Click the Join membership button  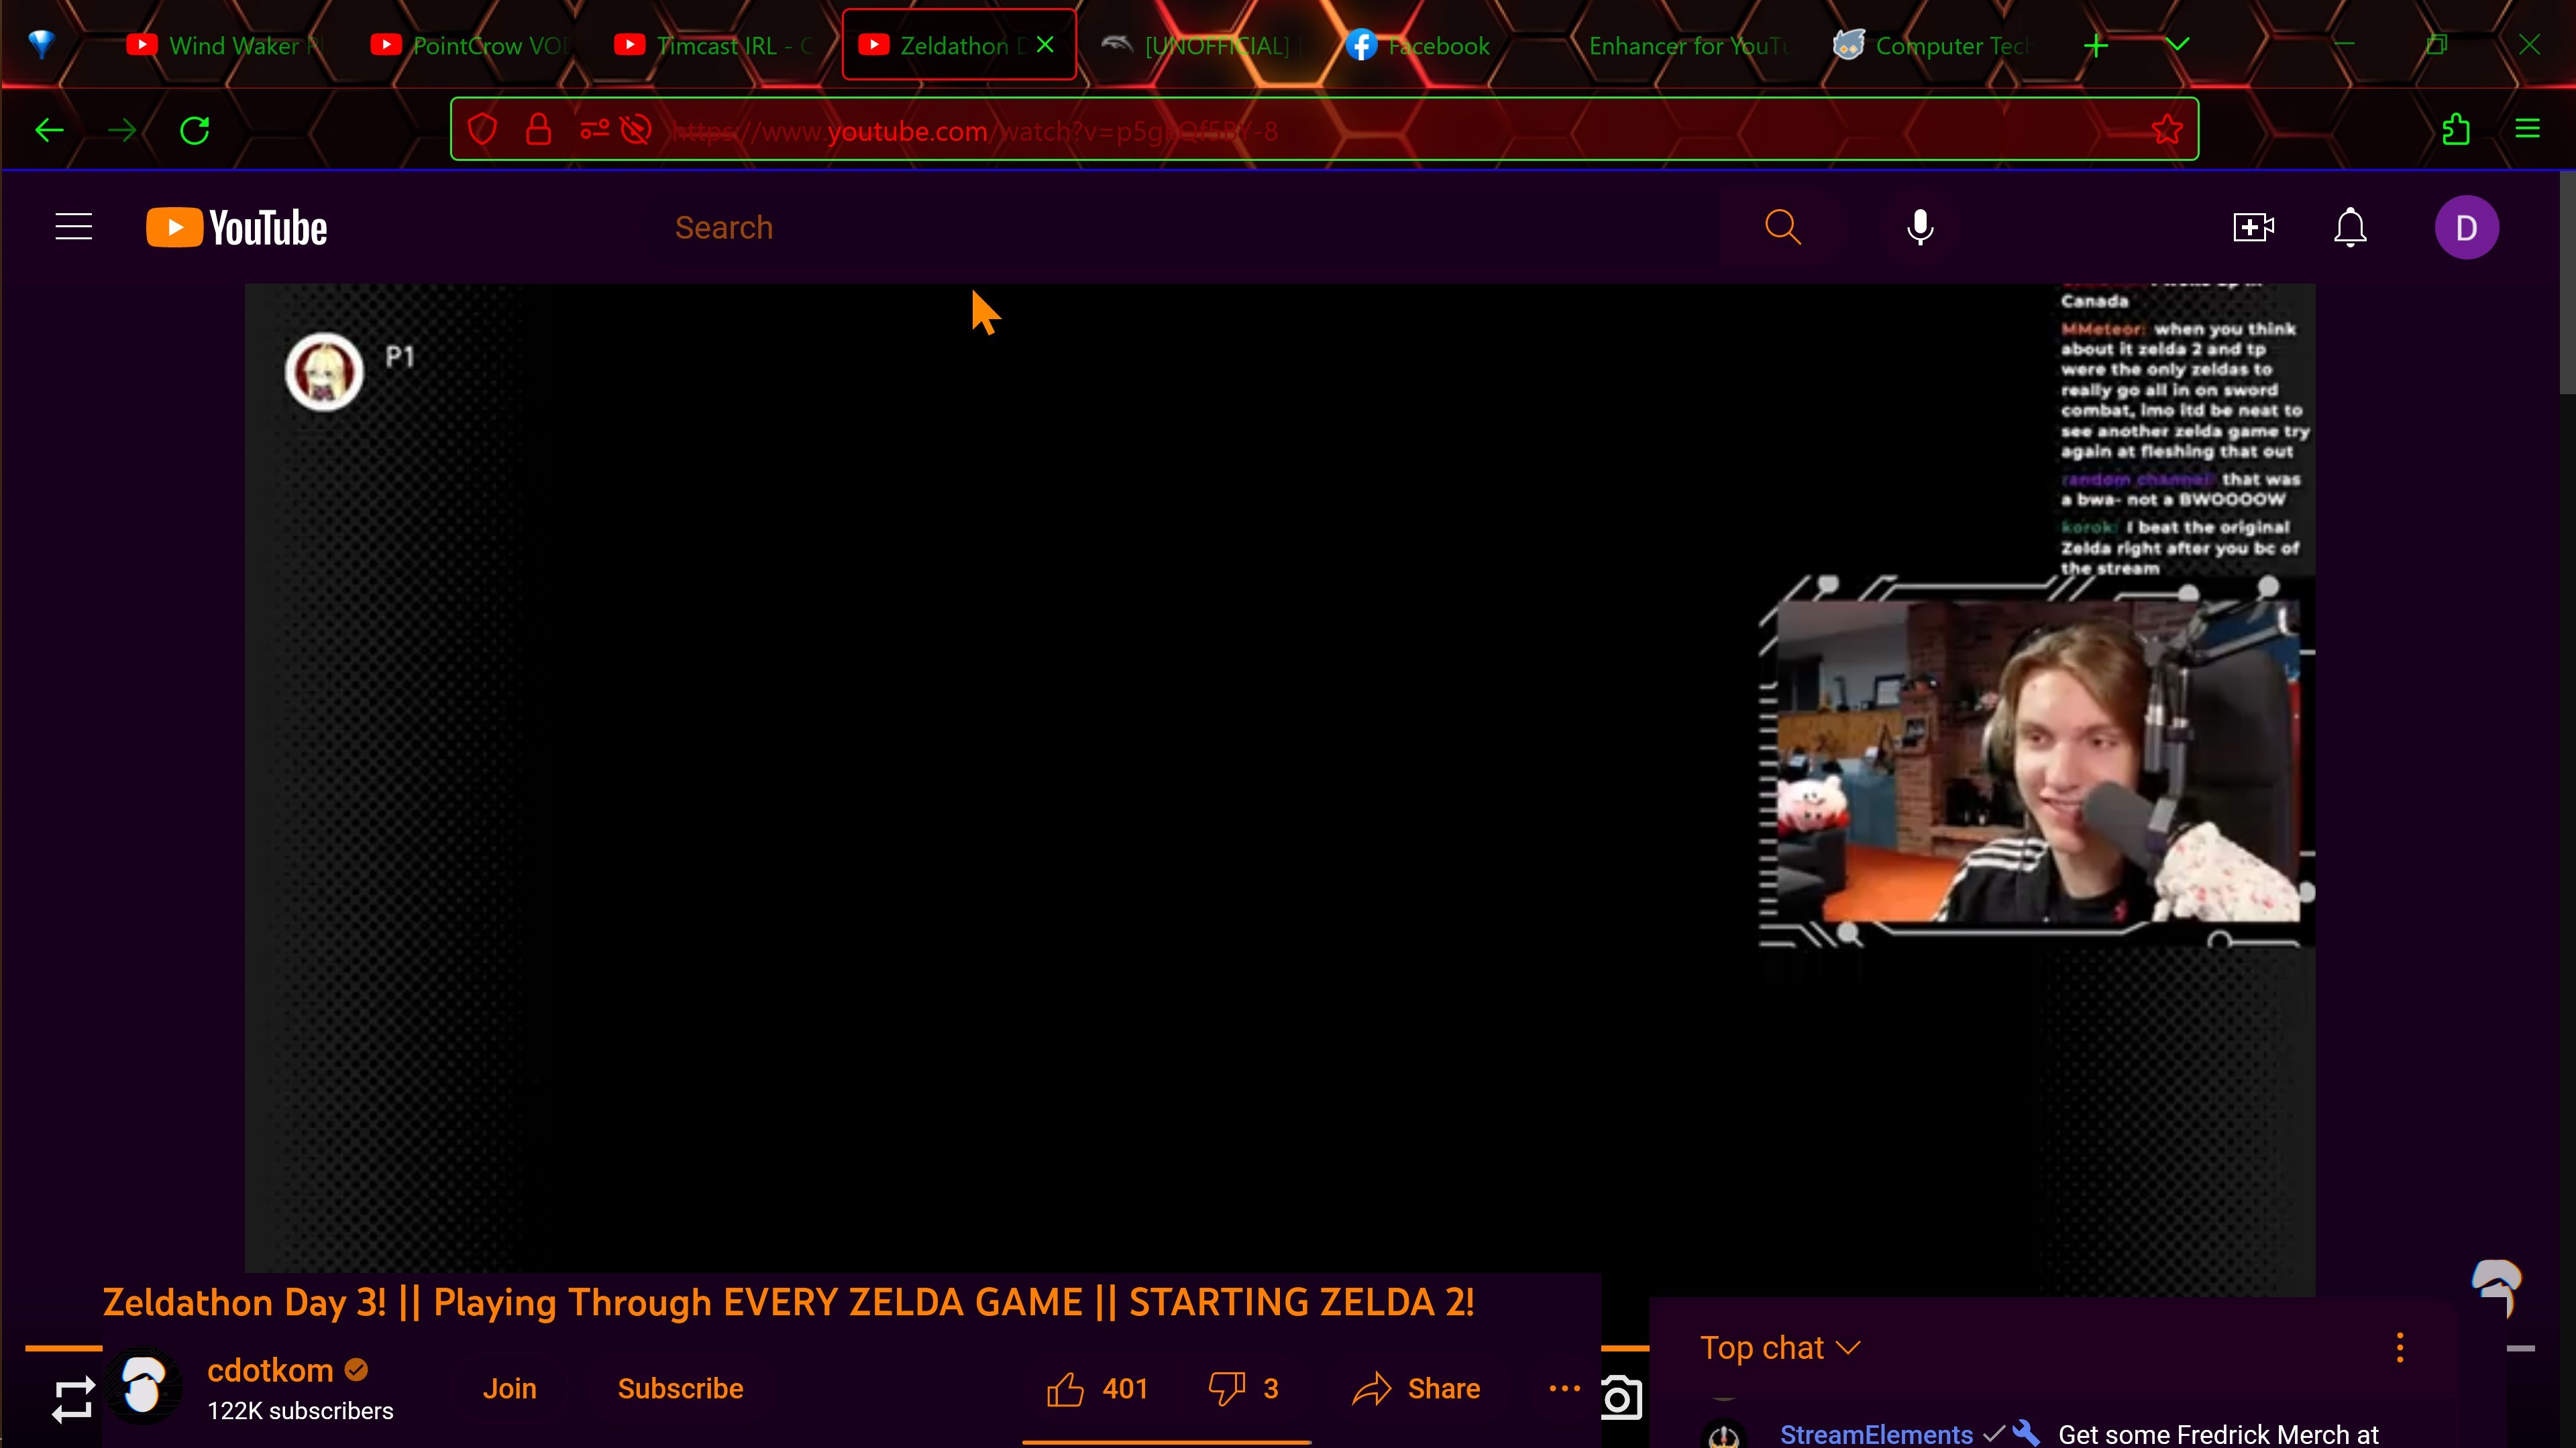(x=510, y=1389)
